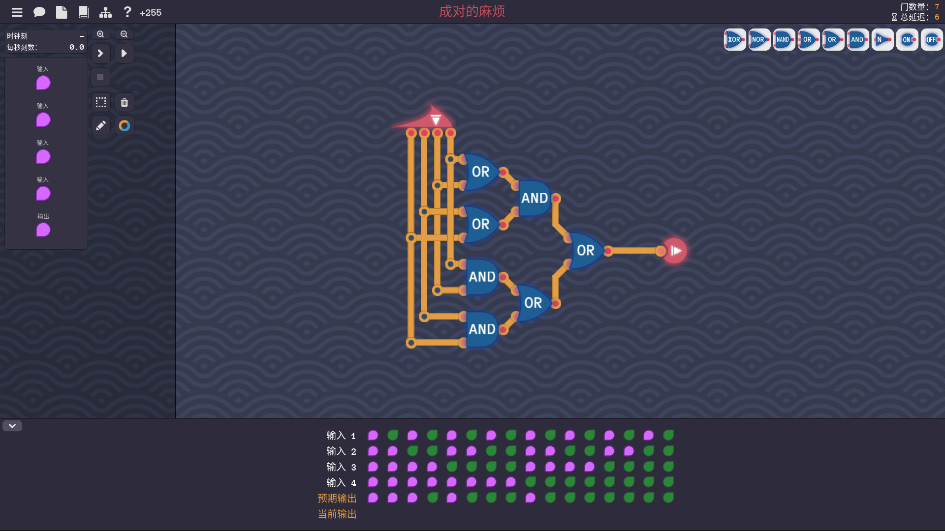Image resolution: width=945 pixels, height=531 pixels.
Task: Run the simulation with play button
Action: [125, 53]
